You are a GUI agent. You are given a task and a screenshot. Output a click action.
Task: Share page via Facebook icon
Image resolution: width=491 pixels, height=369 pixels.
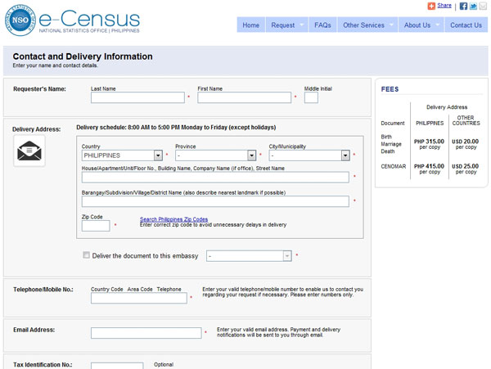tap(463, 6)
